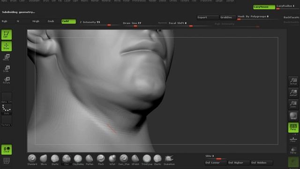Click the Actual size view icon
Screen dimensions: 300x169
[x=293, y=81]
